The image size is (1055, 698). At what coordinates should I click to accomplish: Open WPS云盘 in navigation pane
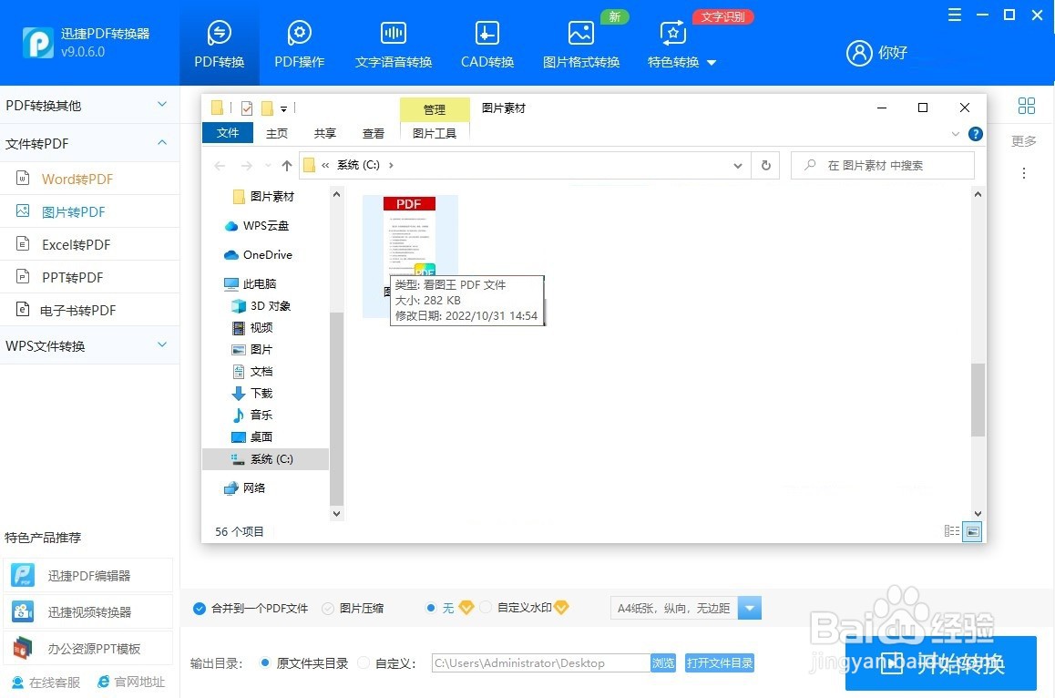pyautogui.click(x=257, y=225)
